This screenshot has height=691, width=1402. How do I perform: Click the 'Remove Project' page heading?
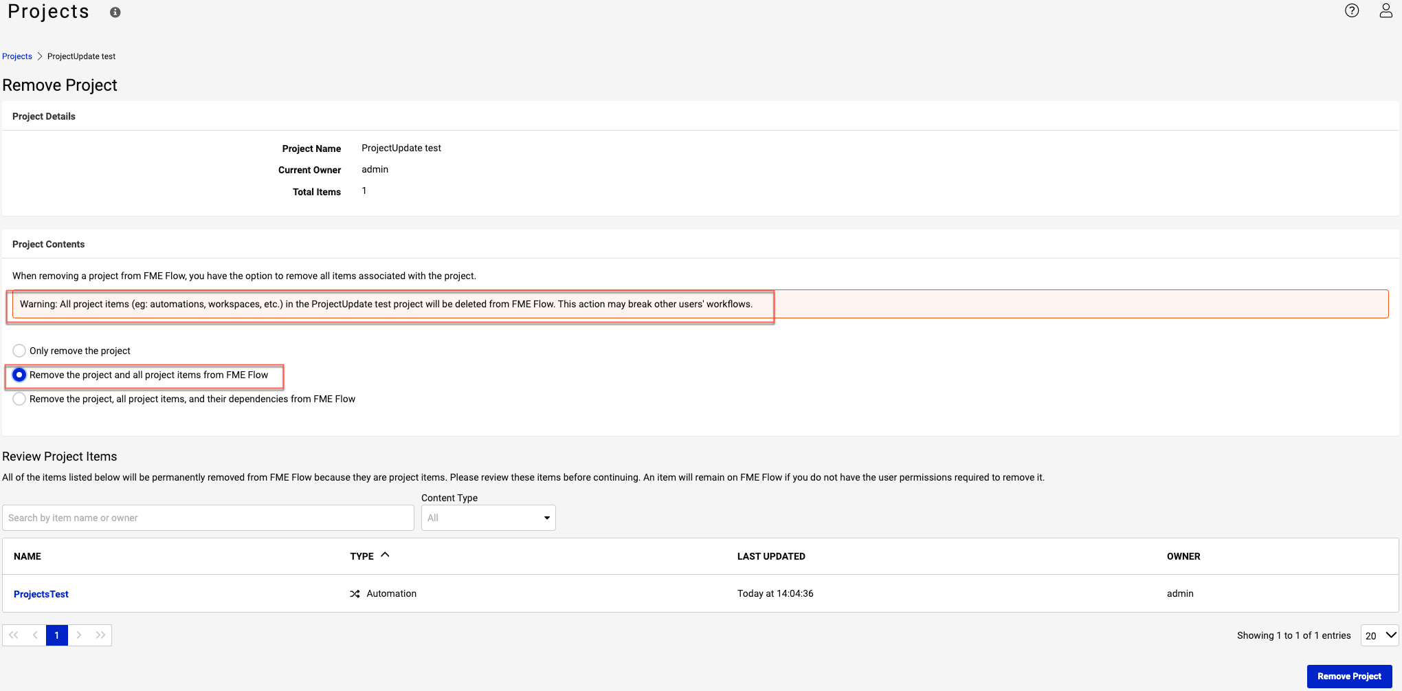[x=60, y=85]
